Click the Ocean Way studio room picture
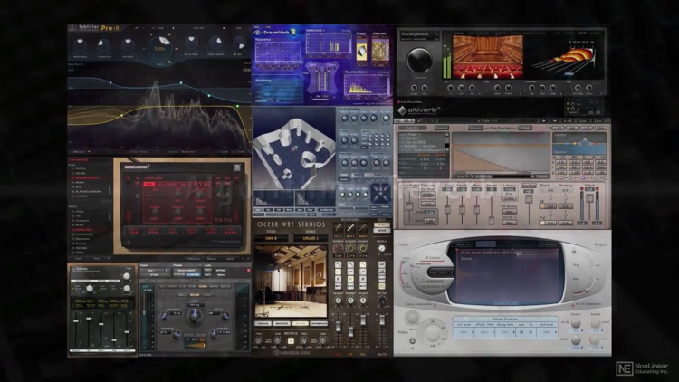 click(291, 282)
